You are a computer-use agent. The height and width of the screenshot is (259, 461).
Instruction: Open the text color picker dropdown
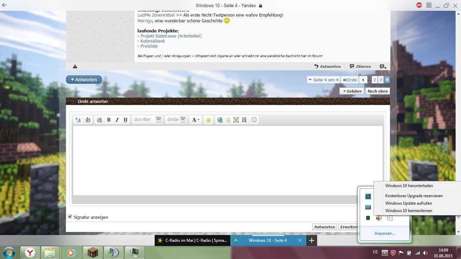click(195, 120)
